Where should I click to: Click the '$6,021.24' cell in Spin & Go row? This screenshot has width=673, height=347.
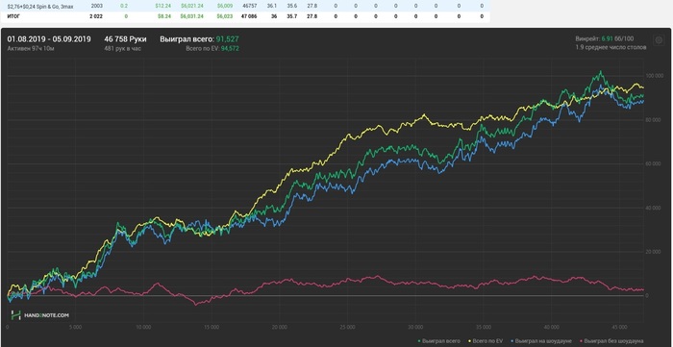pyautogui.click(x=191, y=6)
